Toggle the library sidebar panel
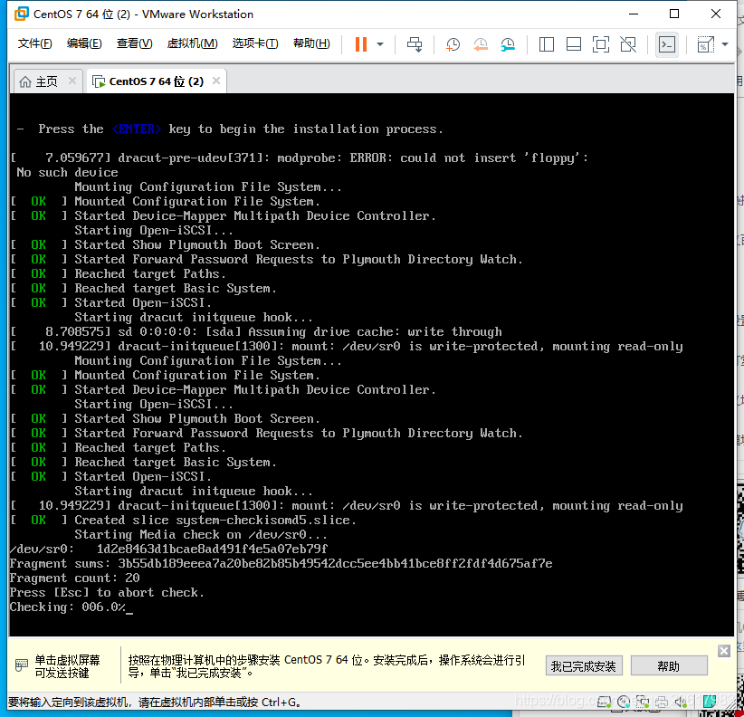The image size is (744, 717). pos(546,44)
